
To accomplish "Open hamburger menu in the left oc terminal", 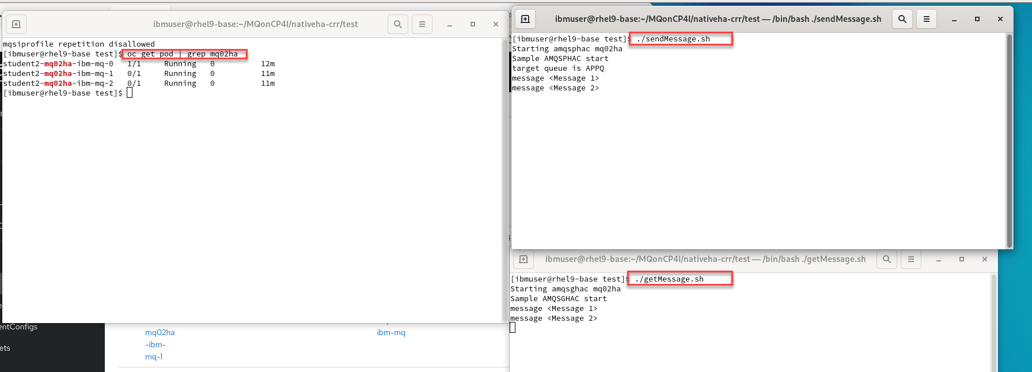I will (422, 24).
